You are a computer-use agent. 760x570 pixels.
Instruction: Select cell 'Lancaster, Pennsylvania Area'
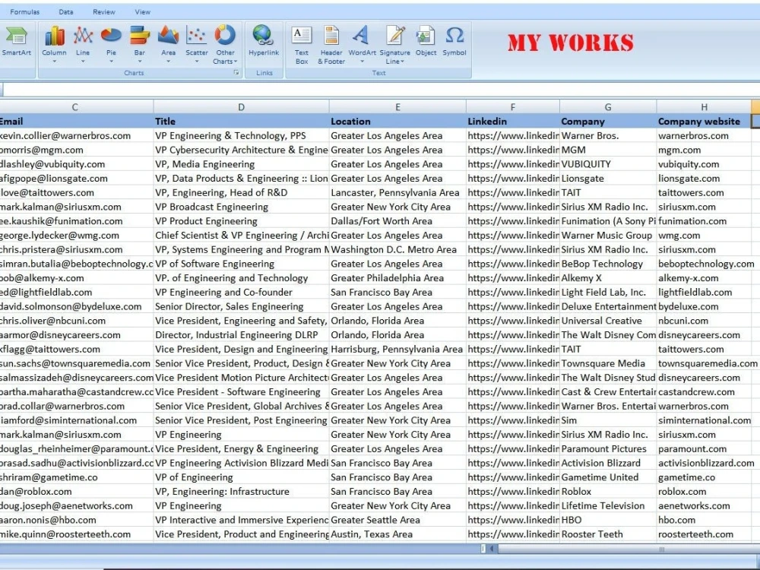tap(397, 192)
